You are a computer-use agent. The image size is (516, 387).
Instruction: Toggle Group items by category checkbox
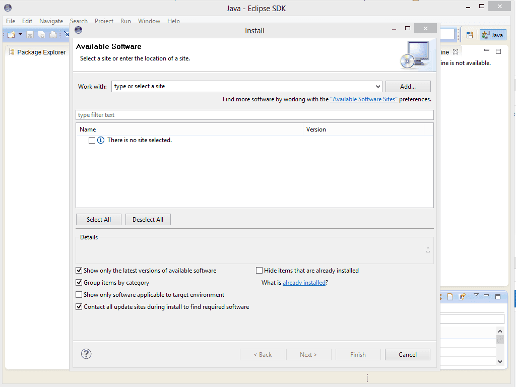click(79, 283)
